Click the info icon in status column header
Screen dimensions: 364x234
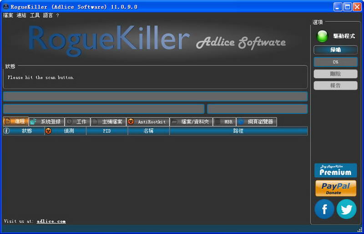[6, 131]
